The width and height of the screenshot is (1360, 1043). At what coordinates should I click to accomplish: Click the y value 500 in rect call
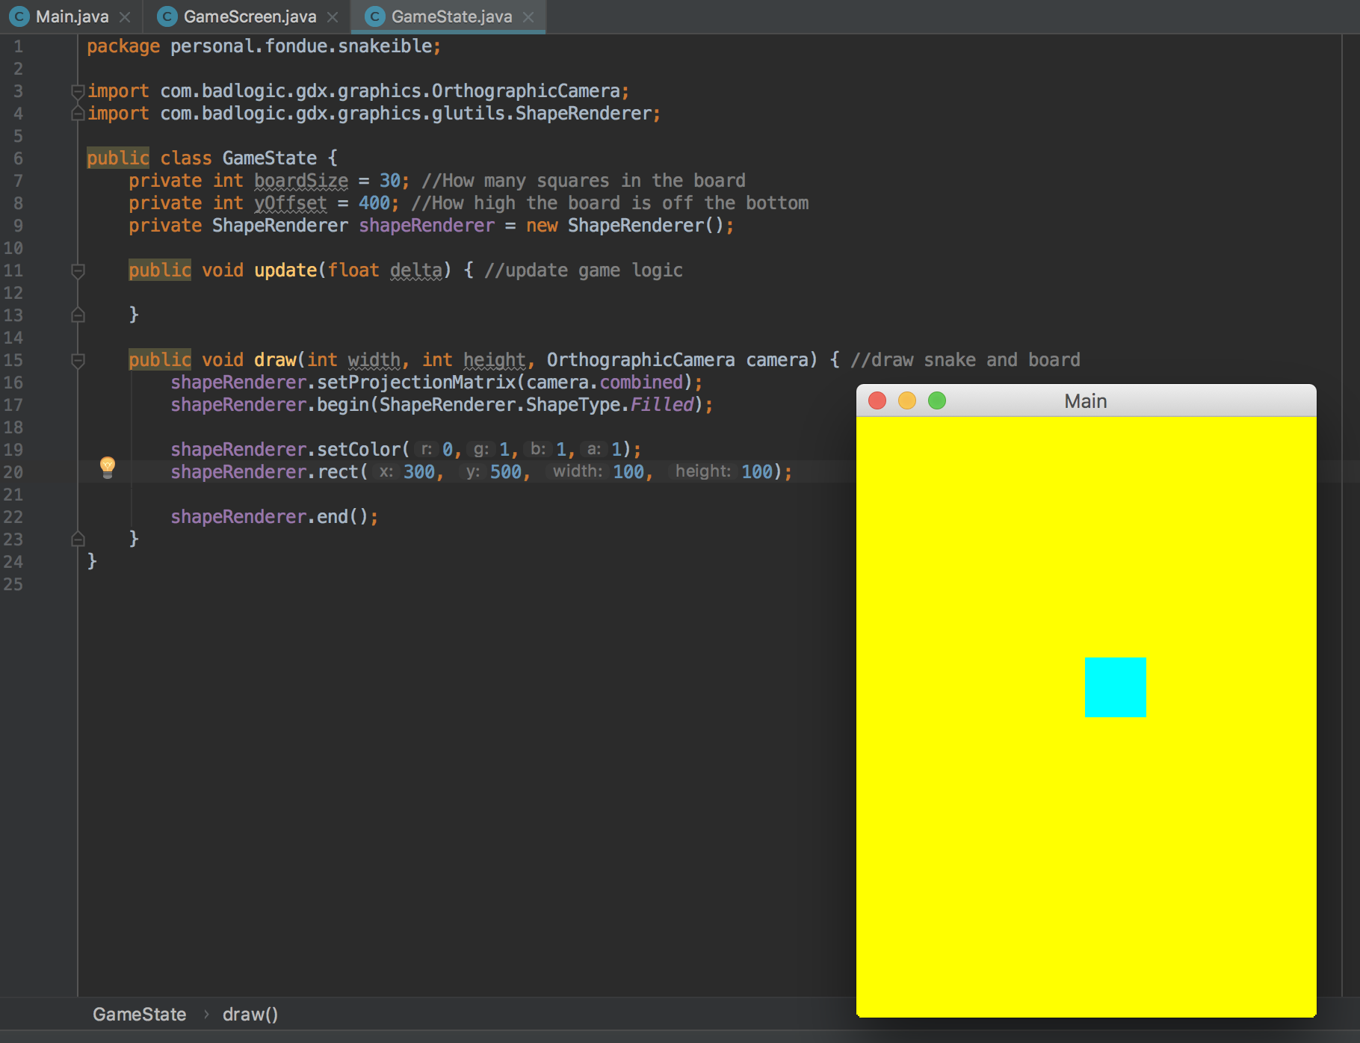(506, 472)
